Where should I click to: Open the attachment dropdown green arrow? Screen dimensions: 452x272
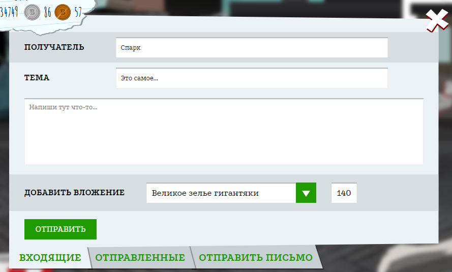[x=306, y=193]
